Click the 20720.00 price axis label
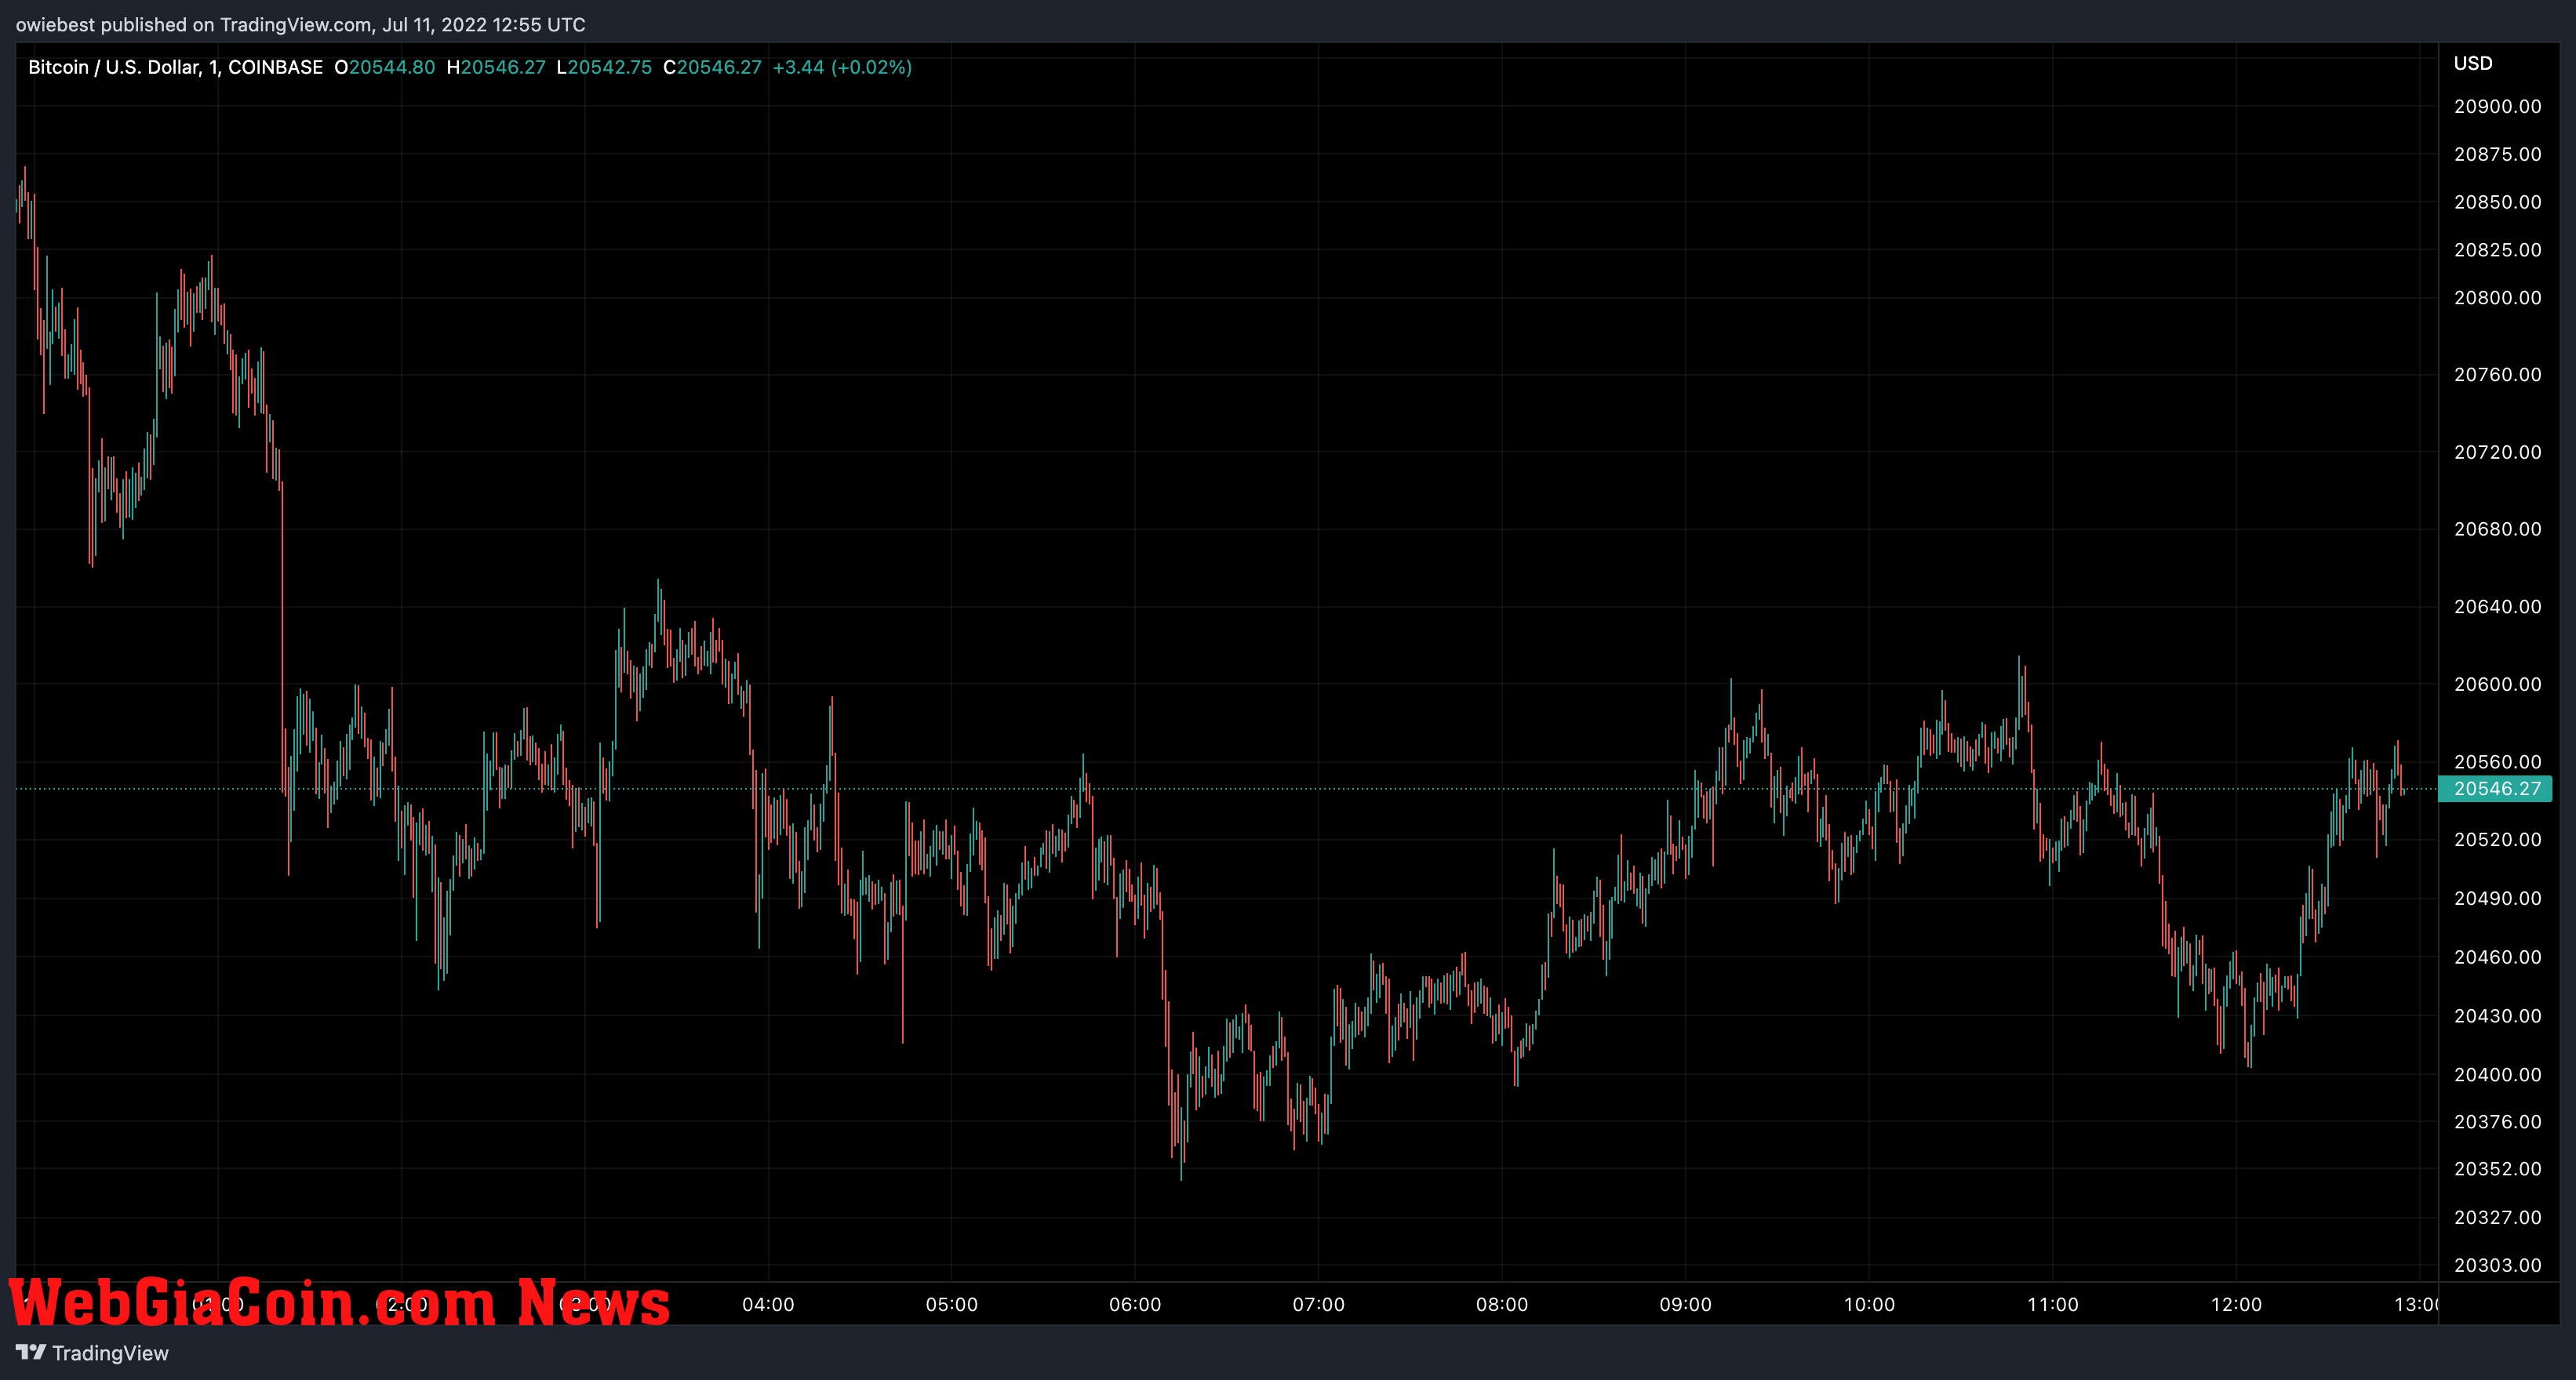 pyautogui.click(x=2497, y=452)
